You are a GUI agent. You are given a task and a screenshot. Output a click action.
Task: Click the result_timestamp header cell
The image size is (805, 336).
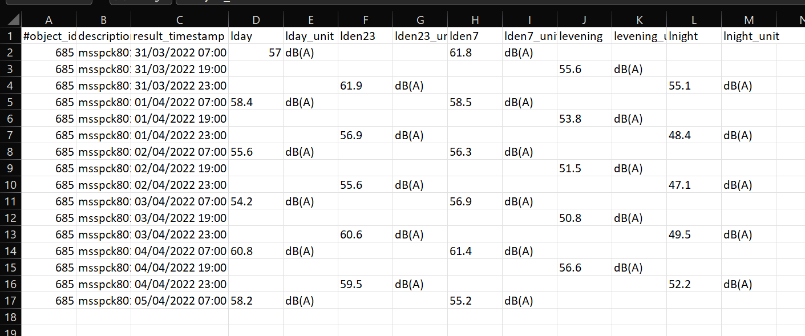(x=179, y=37)
